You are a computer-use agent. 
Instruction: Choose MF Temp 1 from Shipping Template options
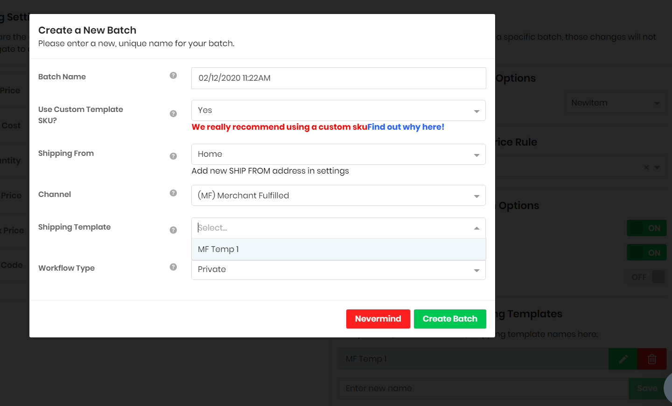tap(338, 249)
